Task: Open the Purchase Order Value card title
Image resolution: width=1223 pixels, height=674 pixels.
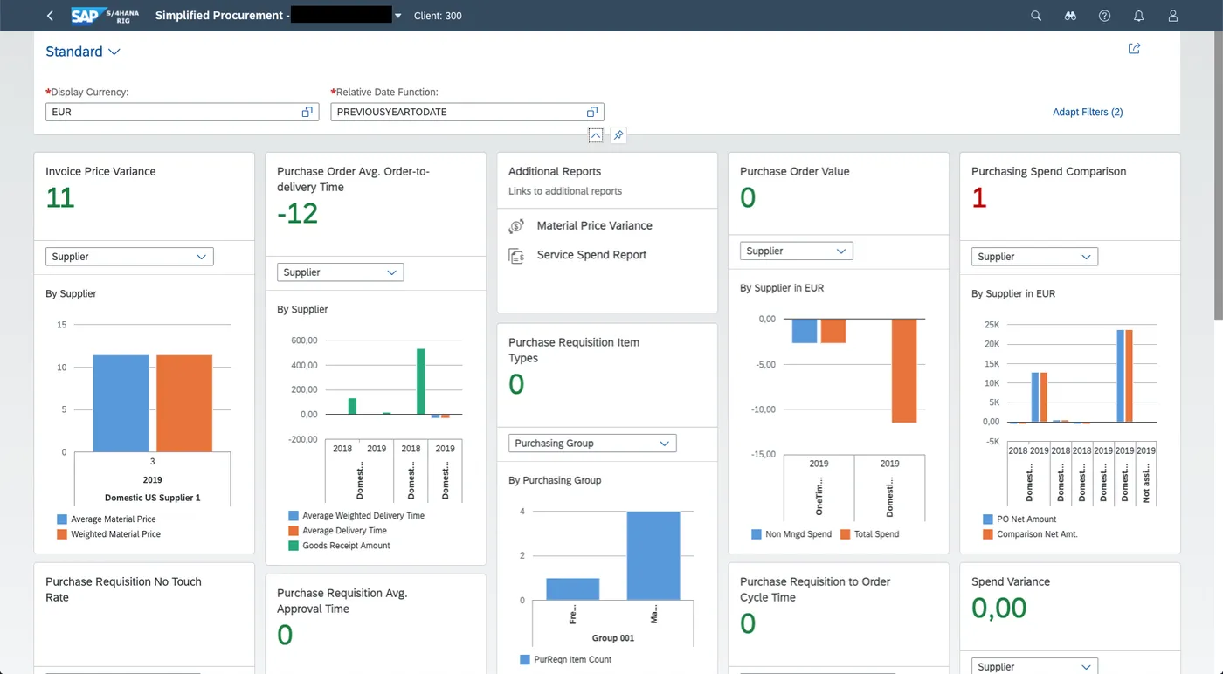Action: pyautogui.click(x=795, y=171)
